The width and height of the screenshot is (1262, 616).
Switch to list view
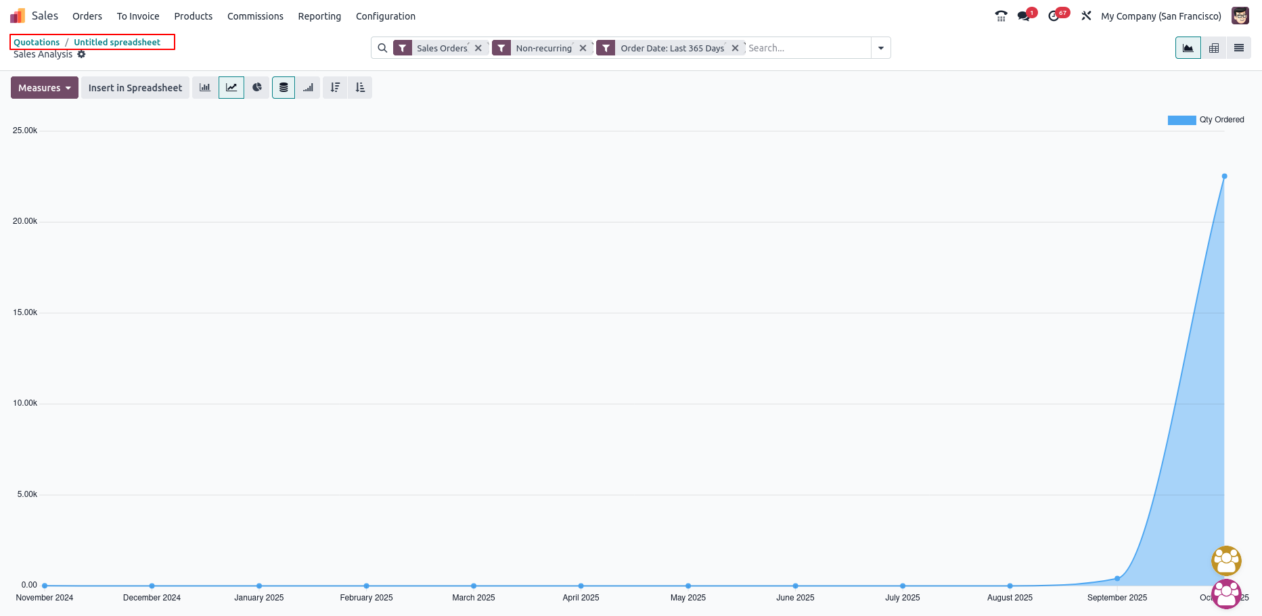coord(1239,48)
